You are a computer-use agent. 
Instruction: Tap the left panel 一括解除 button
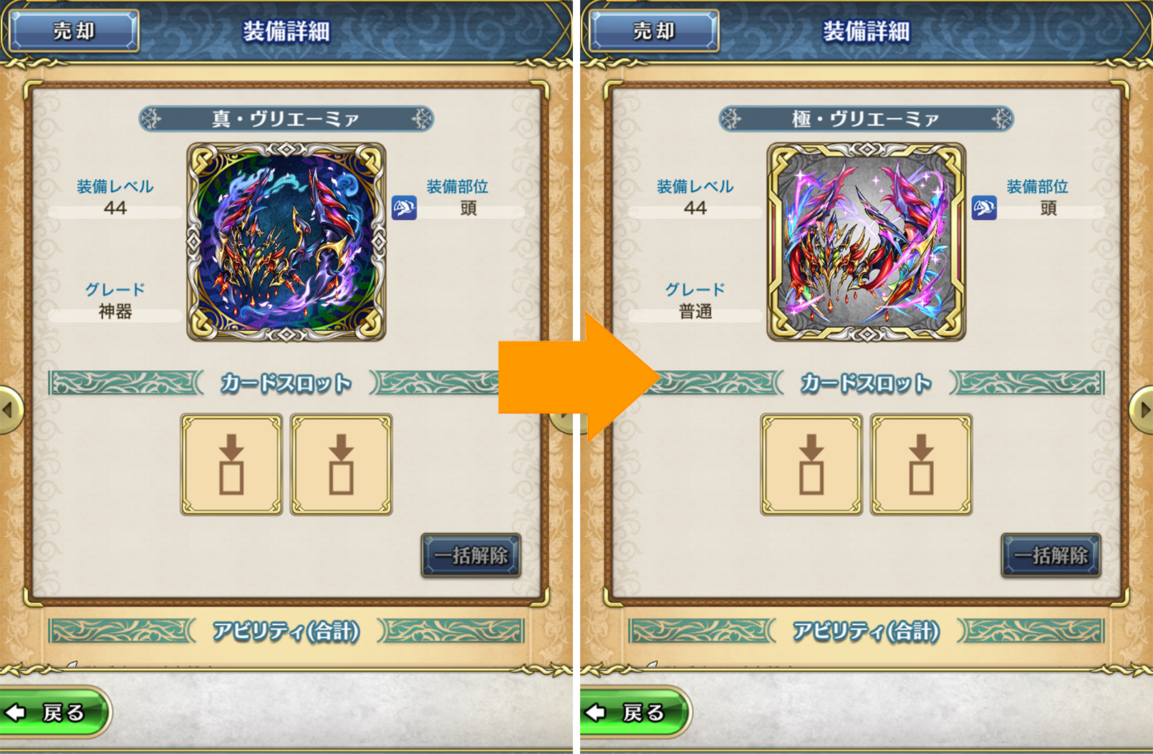click(x=471, y=555)
